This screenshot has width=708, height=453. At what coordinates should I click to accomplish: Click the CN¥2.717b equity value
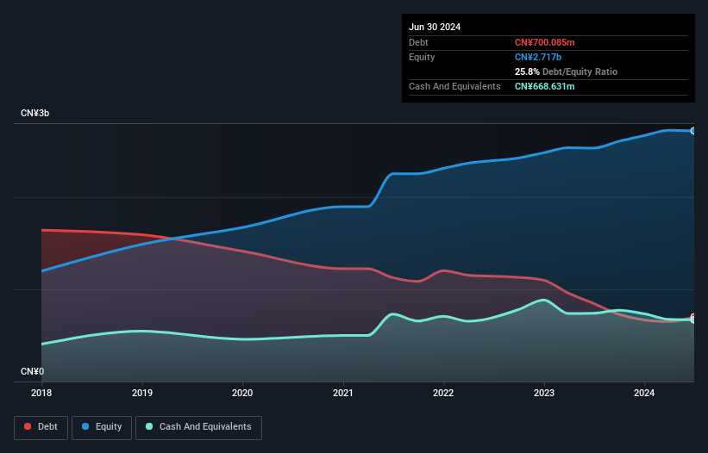click(x=538, y=57)
